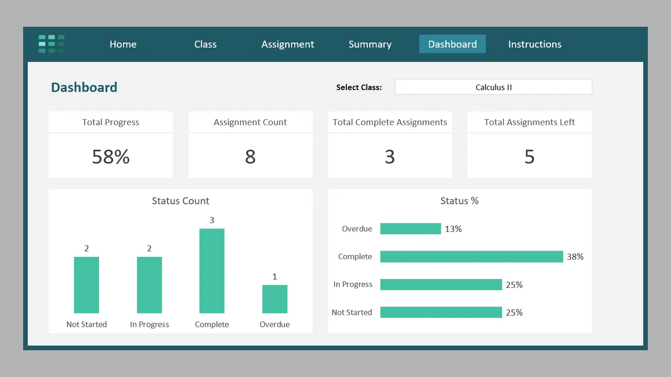Switch to the Class tab
Screen dimensions: 671x377
(205, 44)
